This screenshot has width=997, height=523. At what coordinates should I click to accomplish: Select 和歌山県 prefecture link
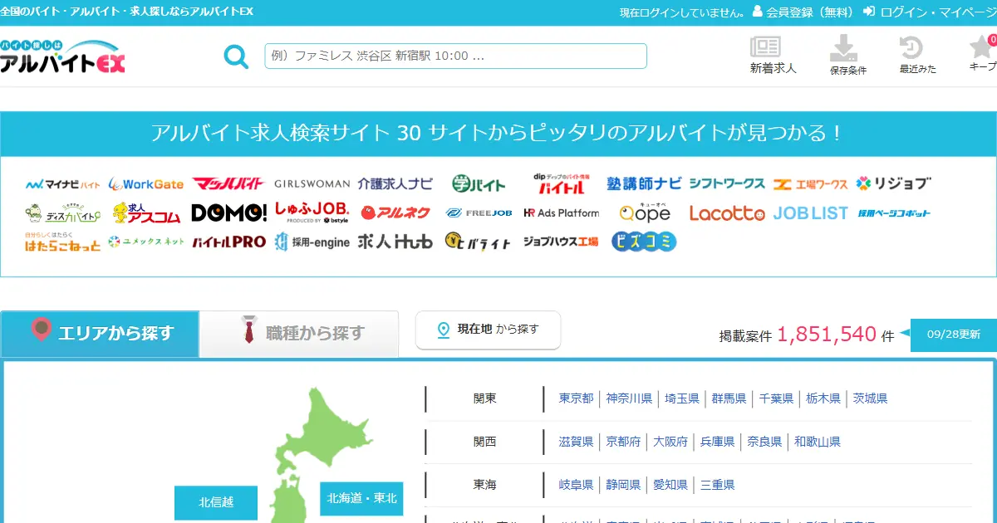click(818, 442)
